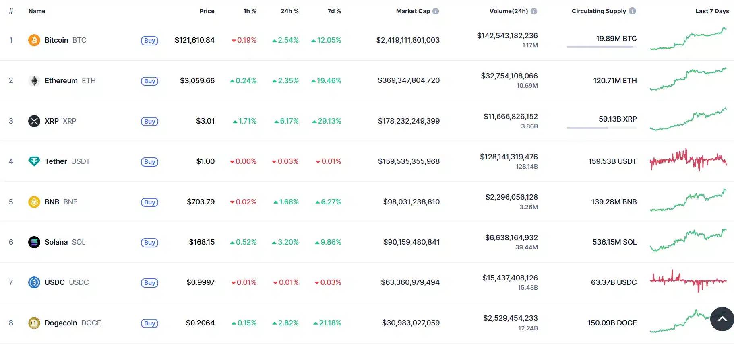Image resolution: width=734 pixels, height=344 pixels.
Task: Select the BNB coin logo
Action: point(34,202)
